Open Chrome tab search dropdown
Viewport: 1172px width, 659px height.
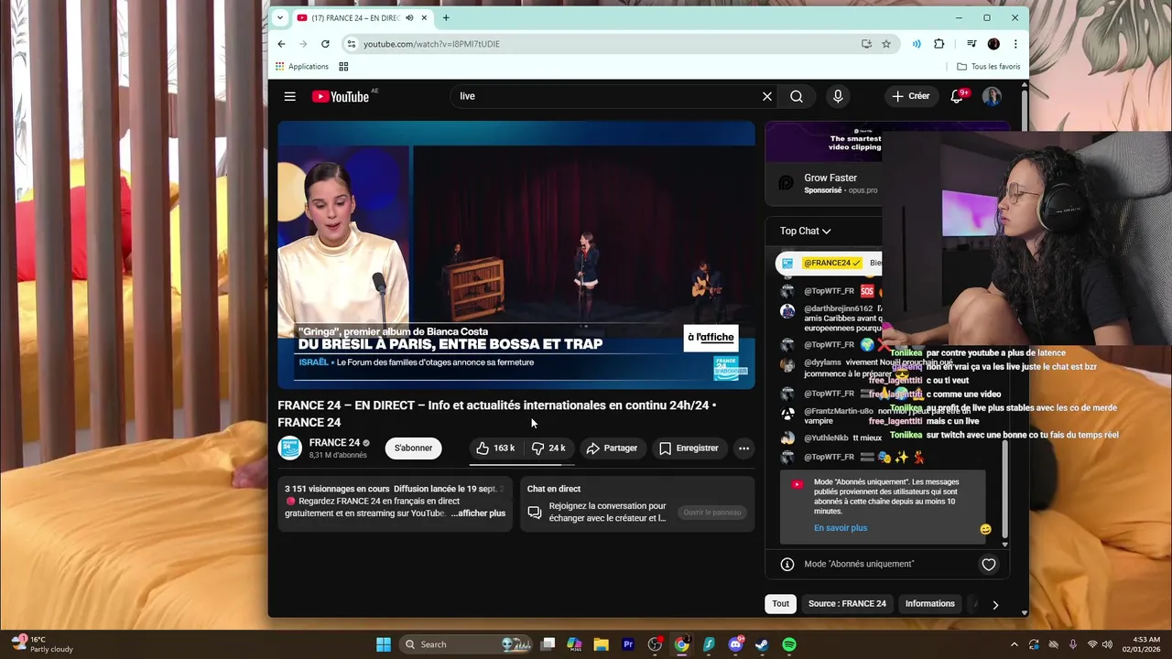(280, 17)
